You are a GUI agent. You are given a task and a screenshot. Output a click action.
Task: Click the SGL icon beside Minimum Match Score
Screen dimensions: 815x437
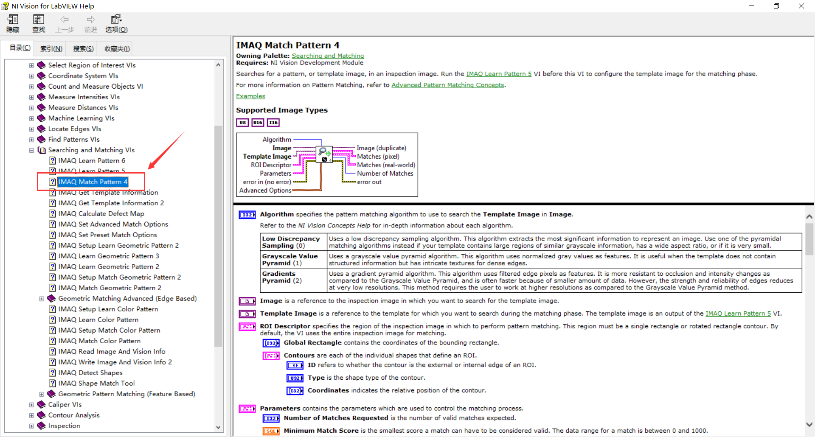pos(271,431)
